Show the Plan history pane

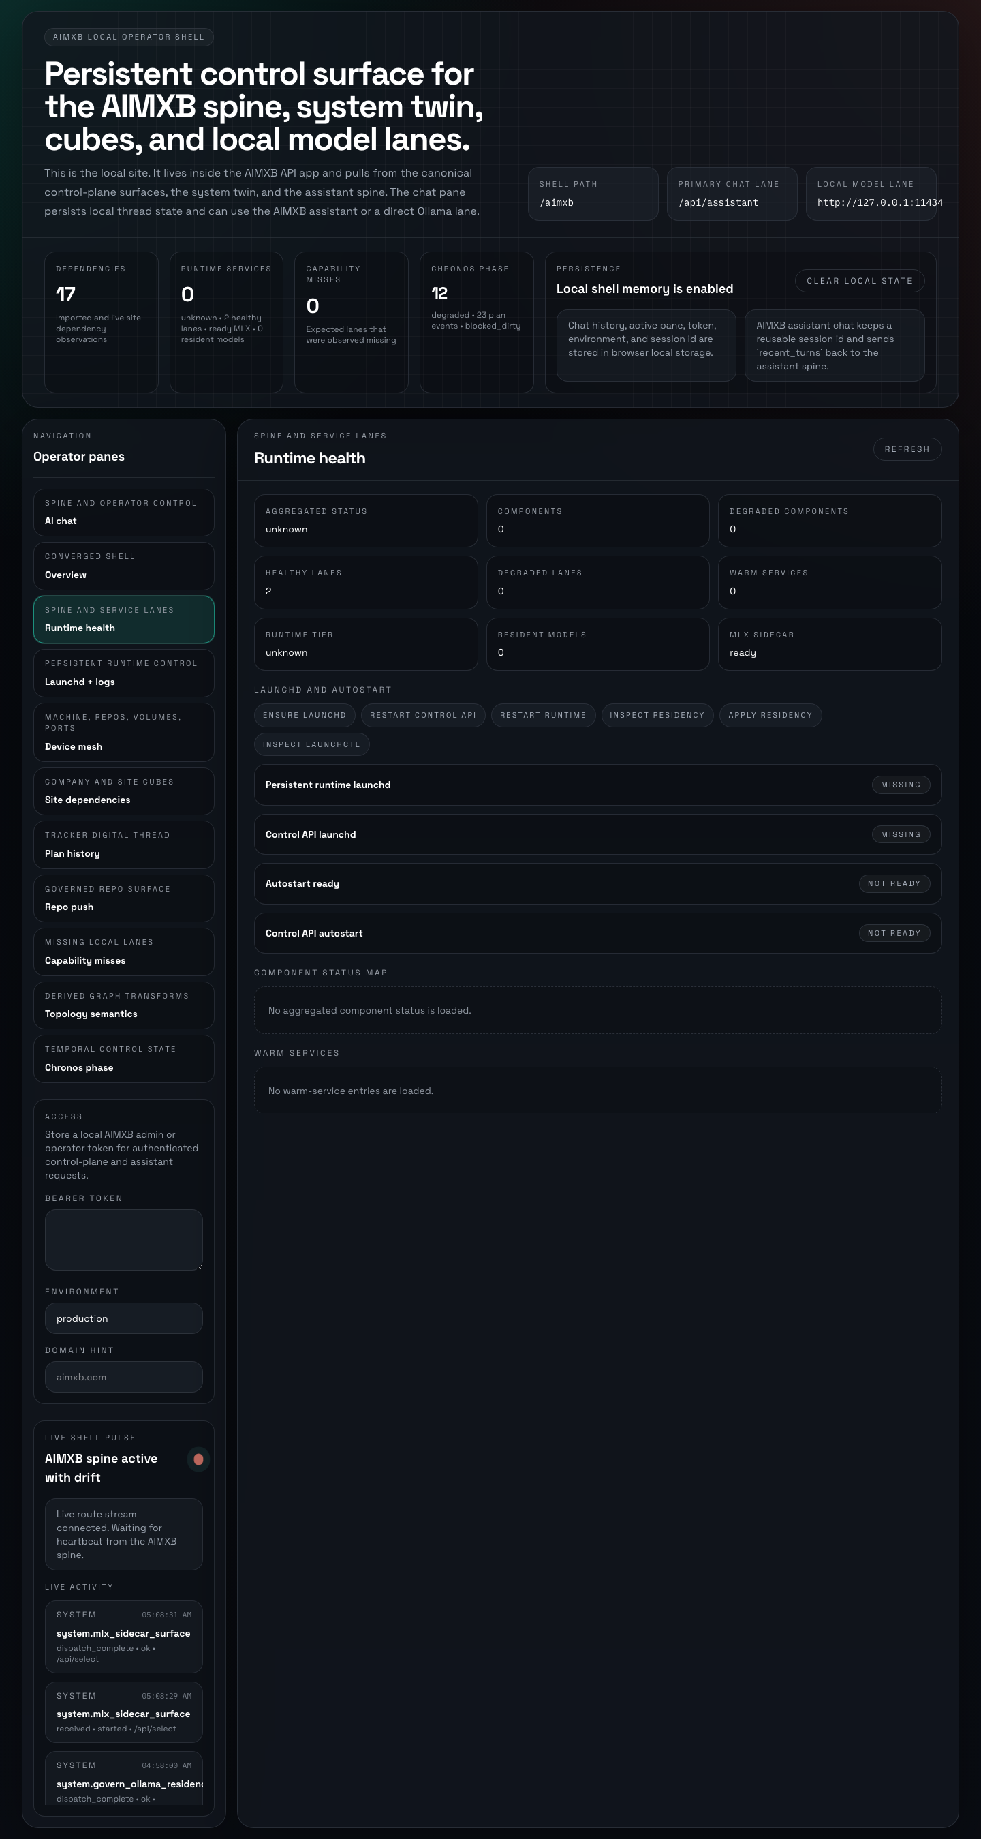[x=123, y=845]
